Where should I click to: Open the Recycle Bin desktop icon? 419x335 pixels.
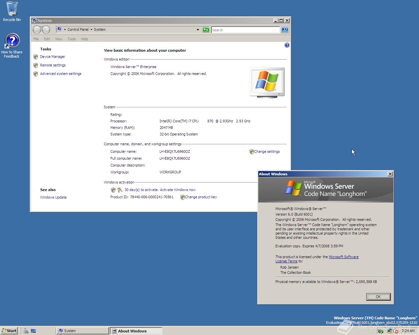(x=12, y=11)
